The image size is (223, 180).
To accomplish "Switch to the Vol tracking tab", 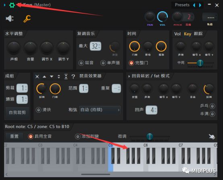I will tap(178, 34).
